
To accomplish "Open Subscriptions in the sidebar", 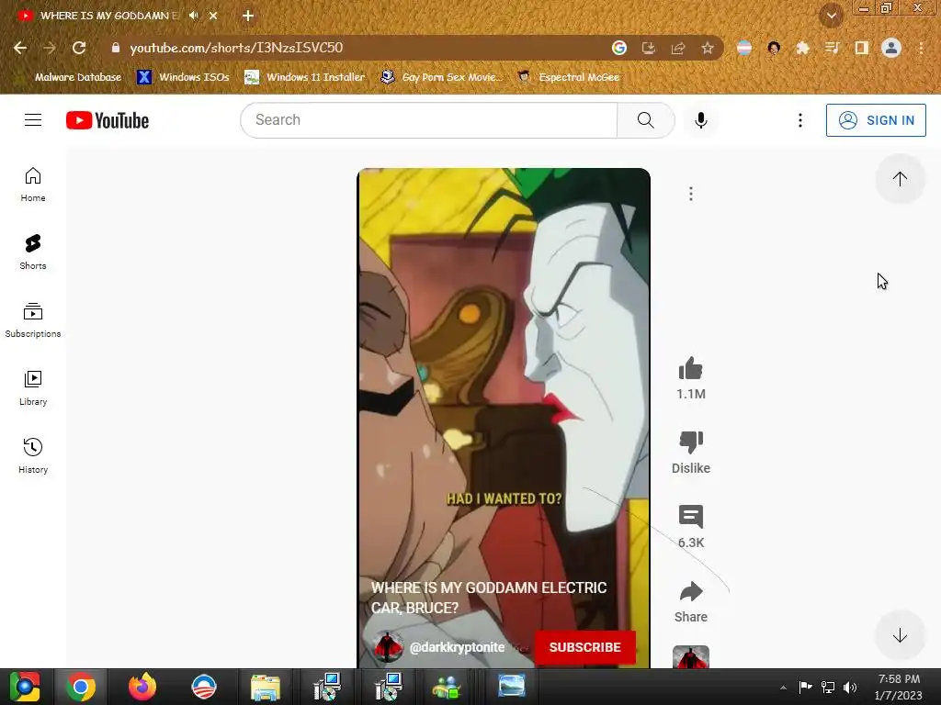I will click(33, 320).
